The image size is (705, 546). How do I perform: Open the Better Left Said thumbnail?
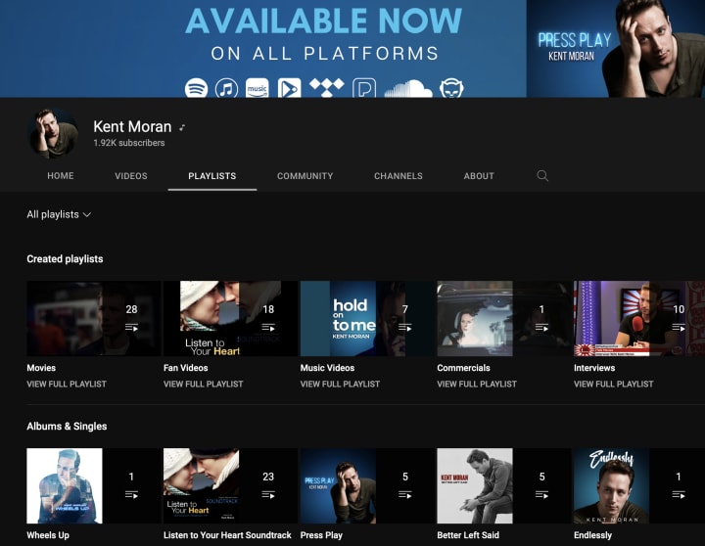503,485
